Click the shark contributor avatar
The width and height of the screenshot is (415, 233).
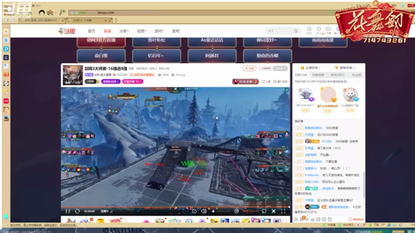click(306, 95)
